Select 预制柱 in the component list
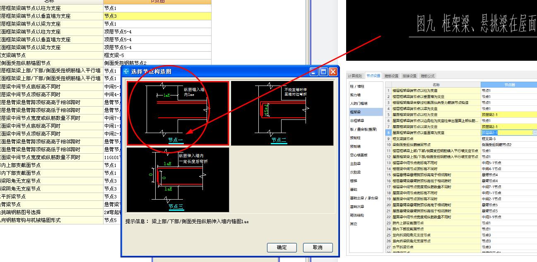 pos(366,138)
